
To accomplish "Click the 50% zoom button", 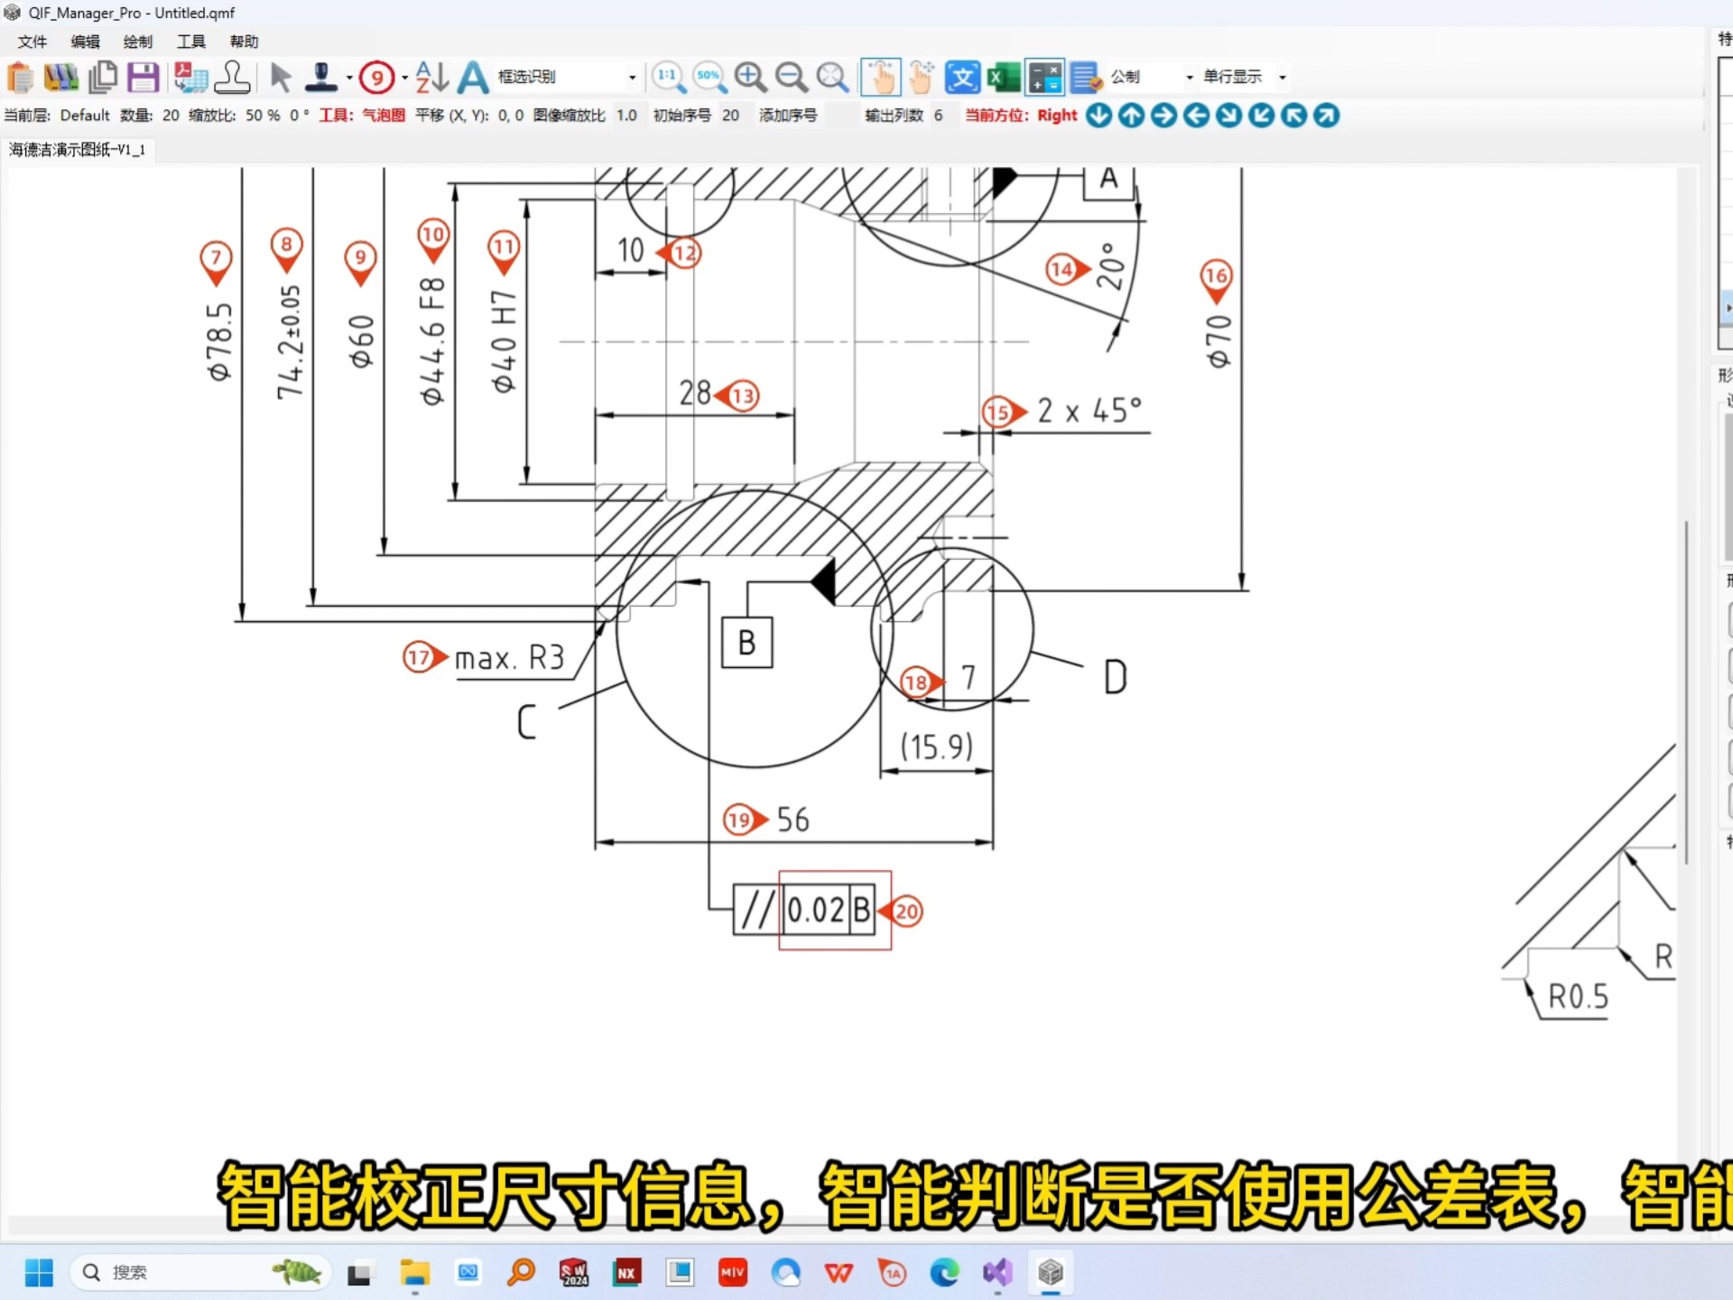I will tap(709, 77).
